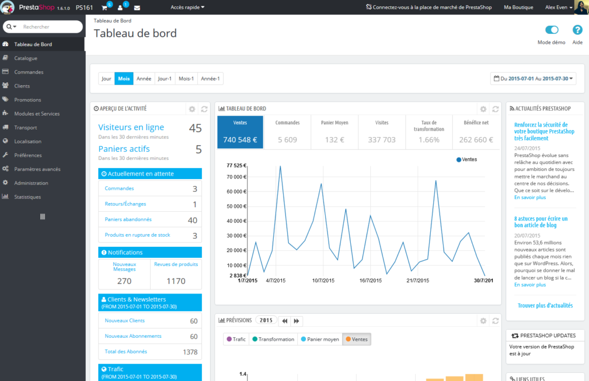
Task: Open the messages envelope icon
Action: point(137,7)
